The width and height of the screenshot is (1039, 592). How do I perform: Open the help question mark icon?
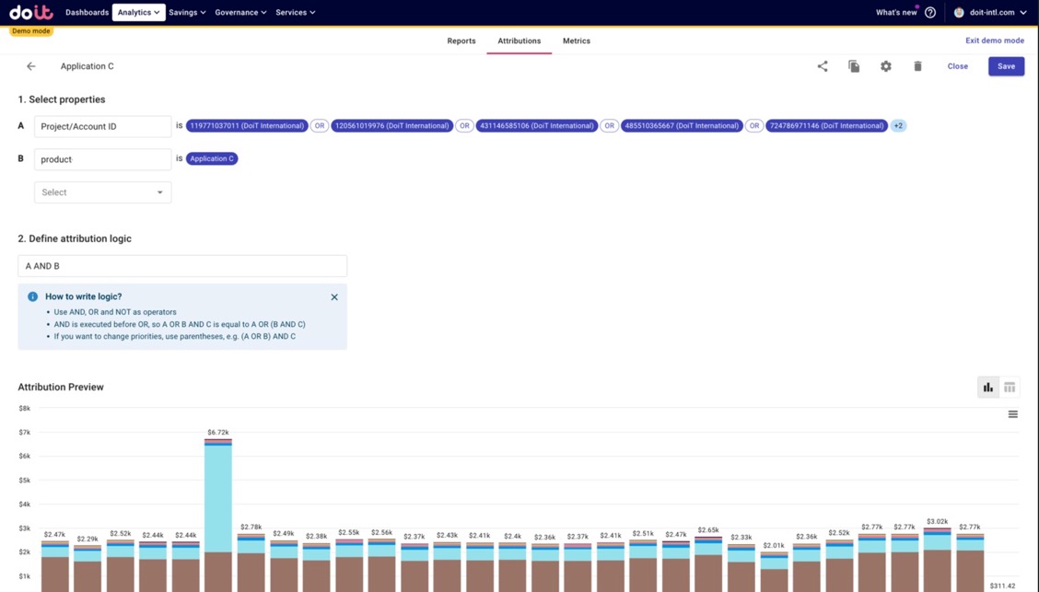[930, 13]
